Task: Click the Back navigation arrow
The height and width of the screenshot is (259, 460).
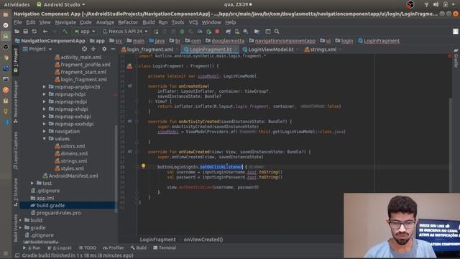Action: click(45, 32)
